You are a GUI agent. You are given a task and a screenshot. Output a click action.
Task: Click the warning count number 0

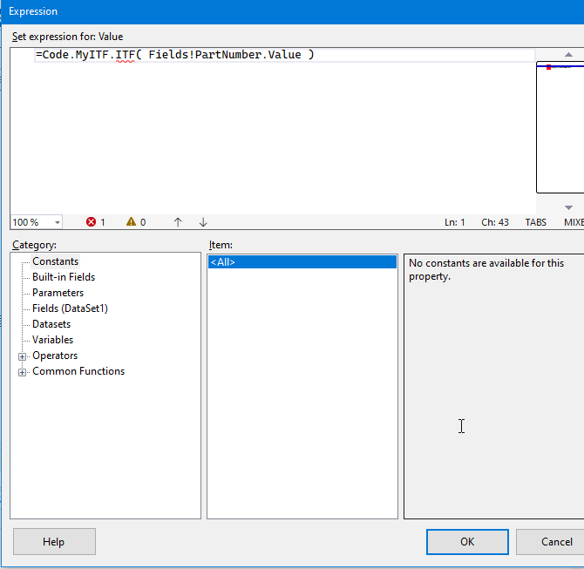tap(143, 223)
